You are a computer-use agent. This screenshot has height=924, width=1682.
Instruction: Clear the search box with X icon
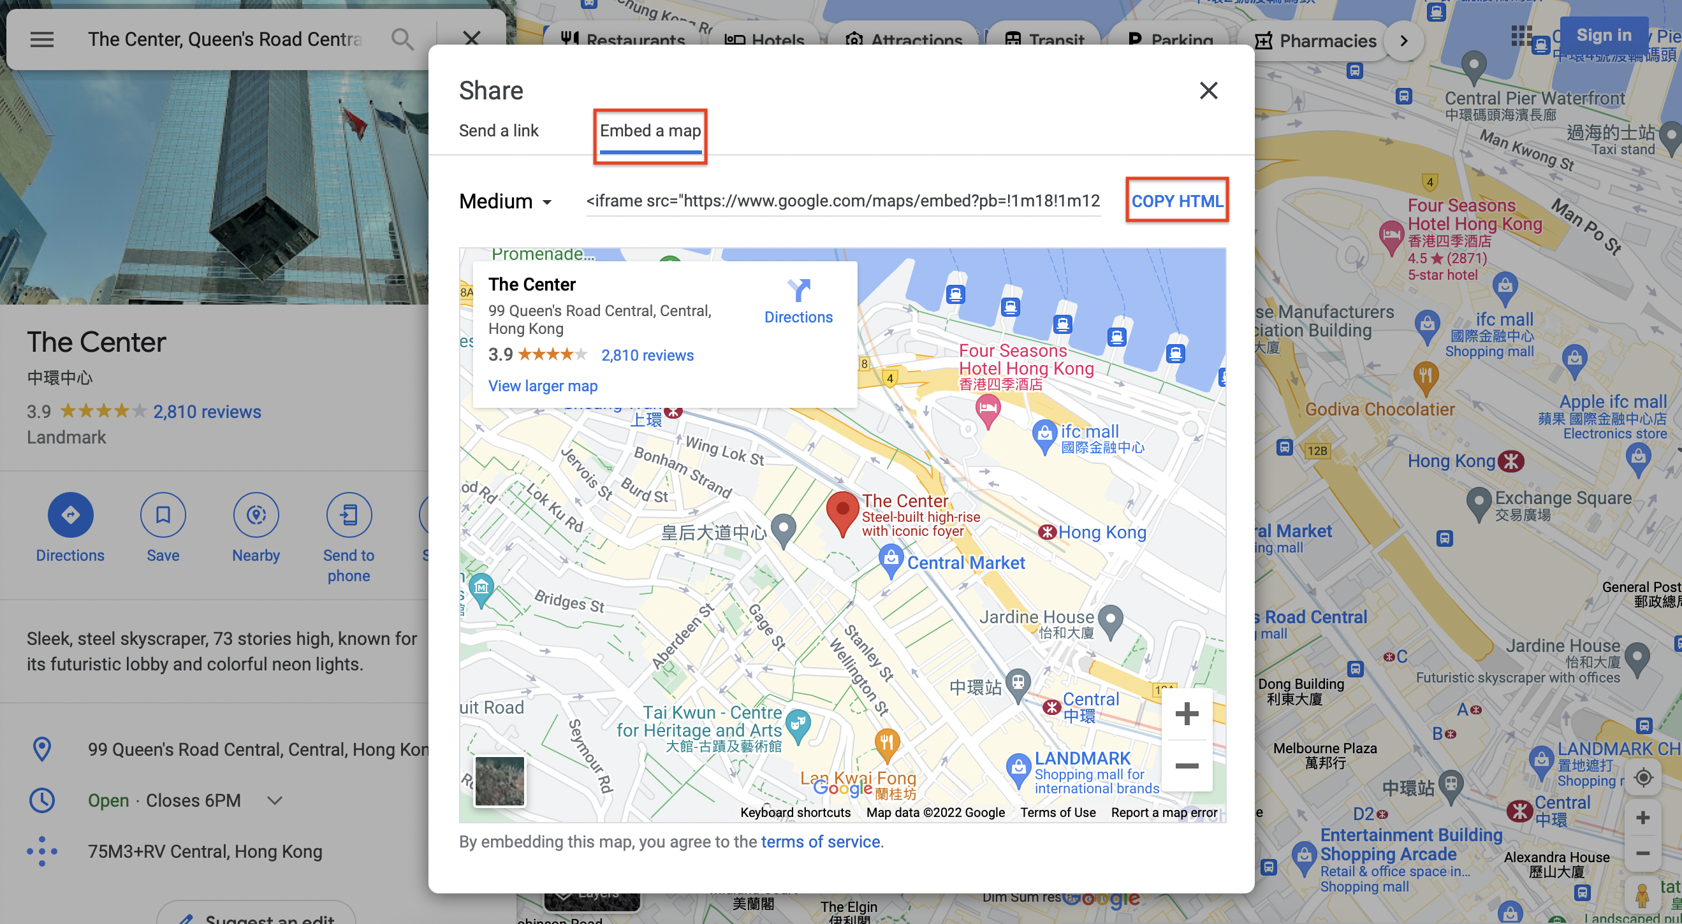point(471,40)
